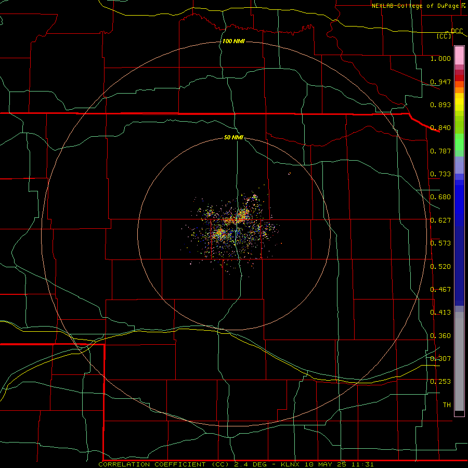The image size is (468, 468).
Task: Click the bright green segment of color bar
Action: (459, 142)
